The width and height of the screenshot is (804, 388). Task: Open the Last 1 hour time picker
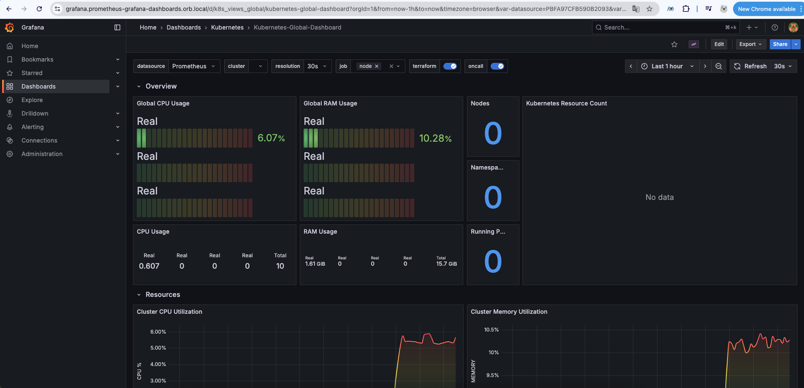[x=668, y=66]
